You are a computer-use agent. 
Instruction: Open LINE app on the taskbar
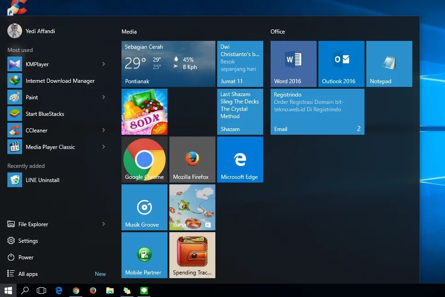(x=144, y=290)
